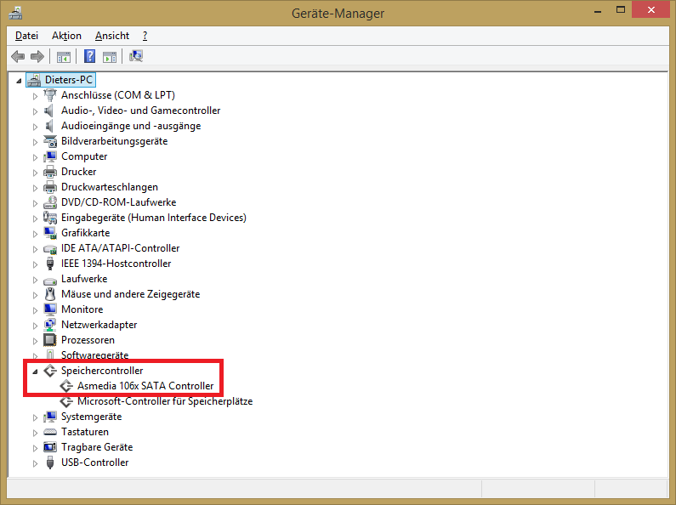
Task: Open the Datei menu
Action: pyautogui.click(x=26, y=36)
